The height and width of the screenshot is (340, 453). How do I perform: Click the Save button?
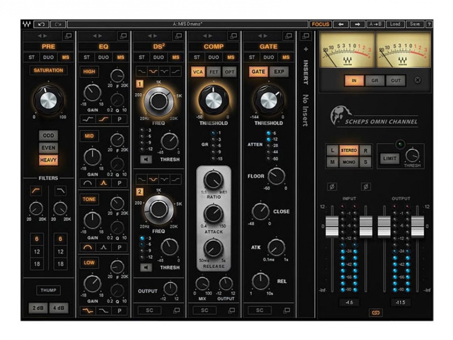point(415,24)
